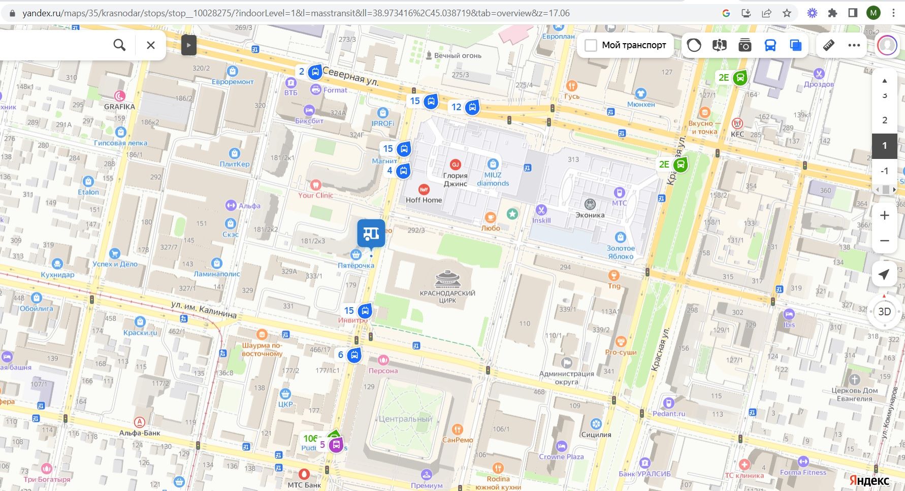905x491 pixels.
Task: Expand the collapsed side panel arrow
Action: point(188,45)
